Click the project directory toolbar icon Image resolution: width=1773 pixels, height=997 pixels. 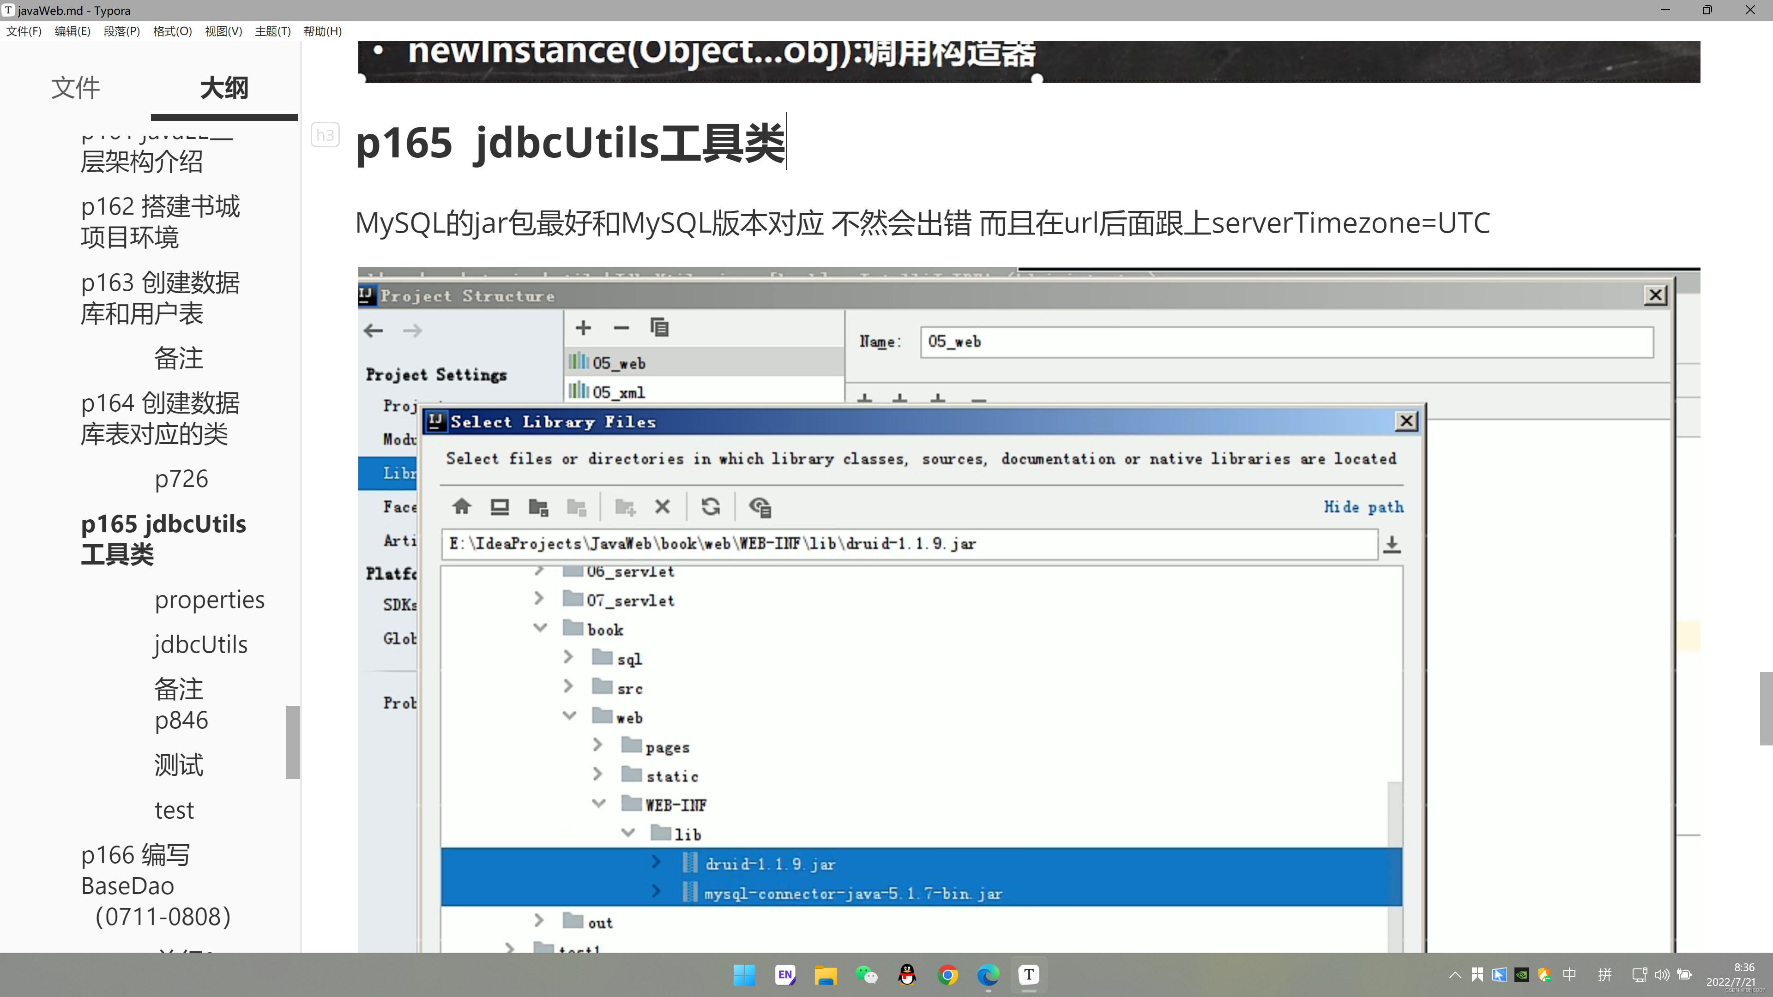point(538,507)
